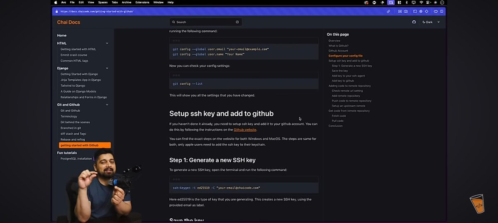Jump to What is Github? section

(339, 46)
